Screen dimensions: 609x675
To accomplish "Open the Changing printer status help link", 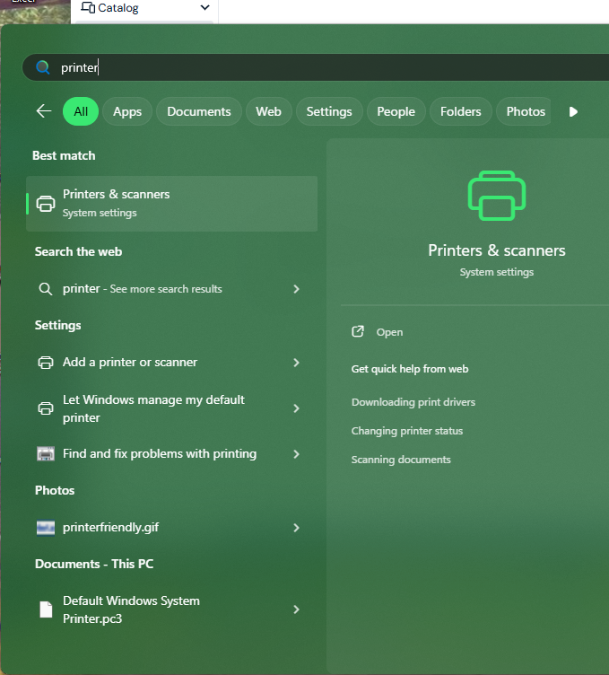I will (407, 431).
